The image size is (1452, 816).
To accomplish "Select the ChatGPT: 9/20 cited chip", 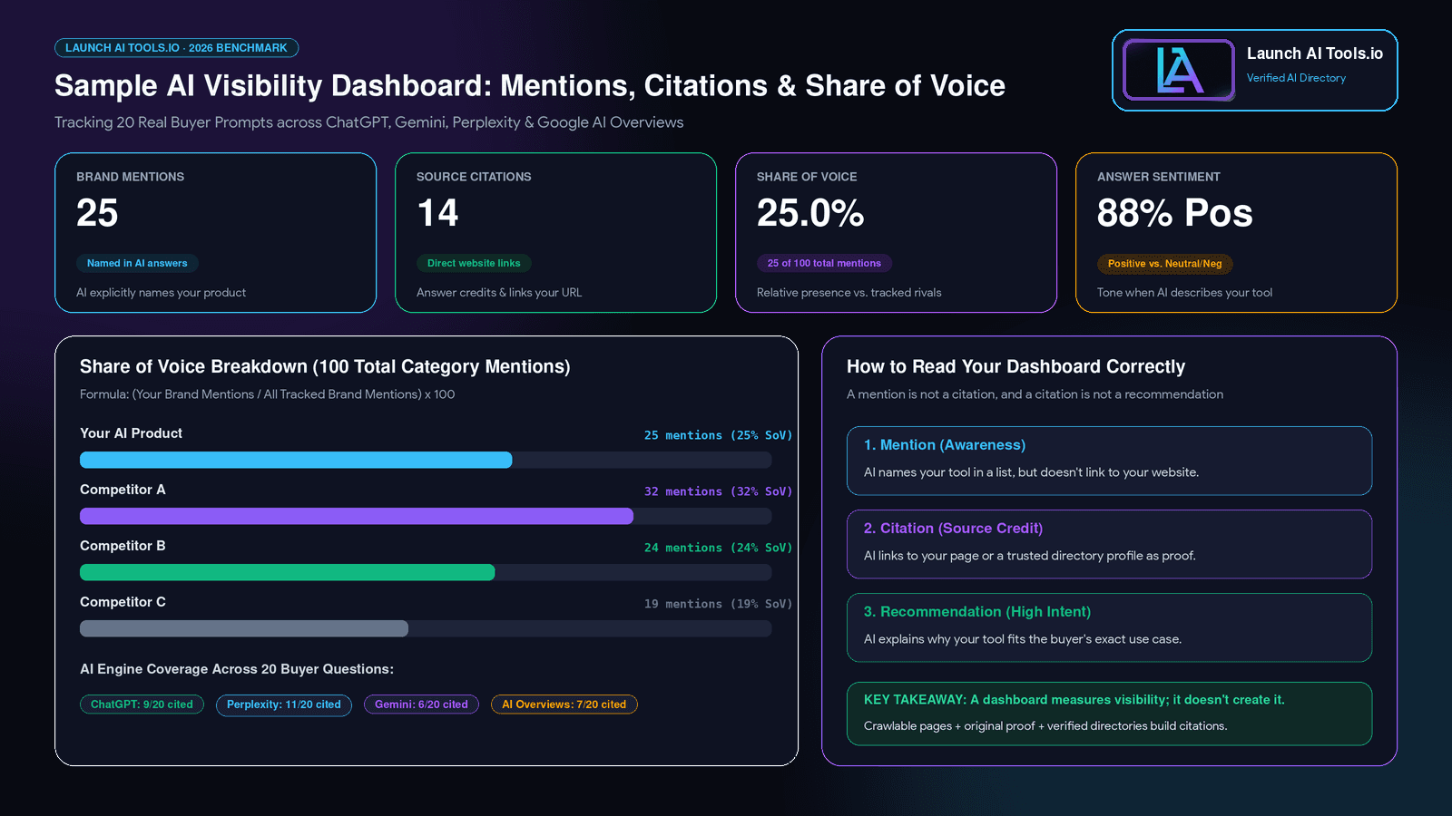I will tap(142, 704).
